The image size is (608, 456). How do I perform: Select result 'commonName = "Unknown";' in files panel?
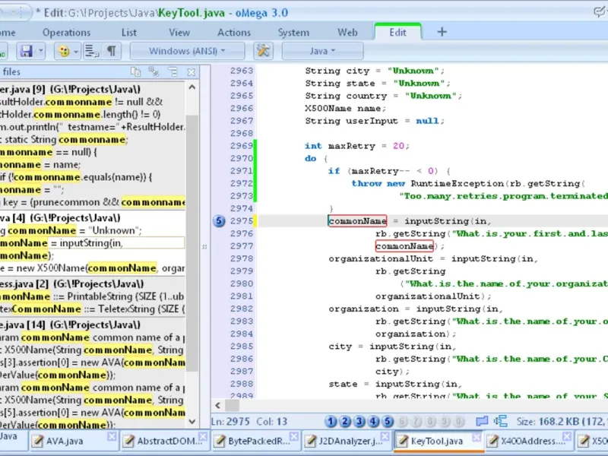(x=92, y=231)
